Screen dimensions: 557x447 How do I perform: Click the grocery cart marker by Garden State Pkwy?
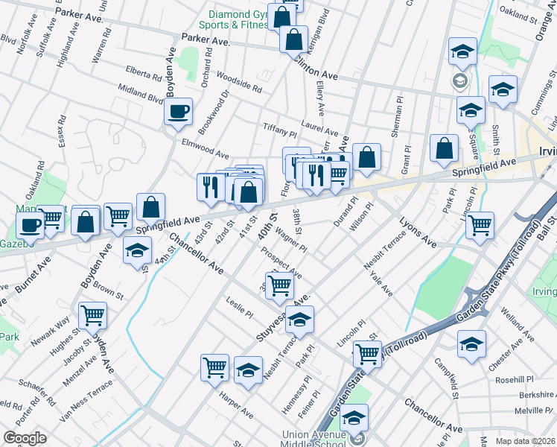point(367,355)
